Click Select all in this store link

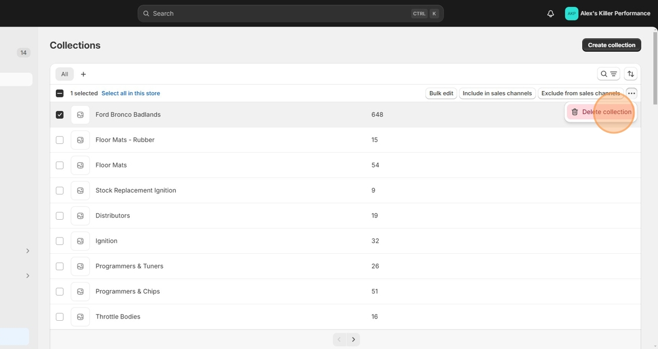click(130, 93)
